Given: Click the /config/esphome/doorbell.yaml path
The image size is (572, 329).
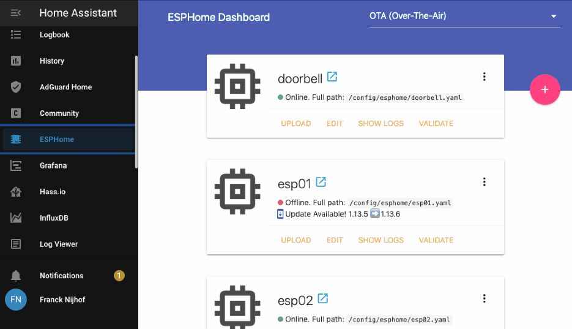Looking at the screenshot, I should tap(405, 98).
